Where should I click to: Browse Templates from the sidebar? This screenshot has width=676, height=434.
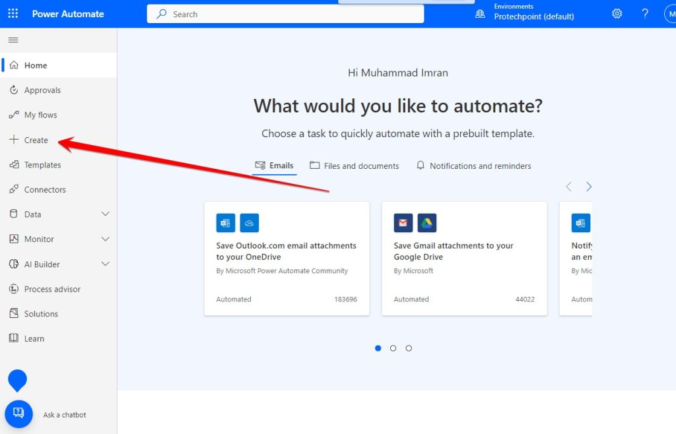click(42, 164)
